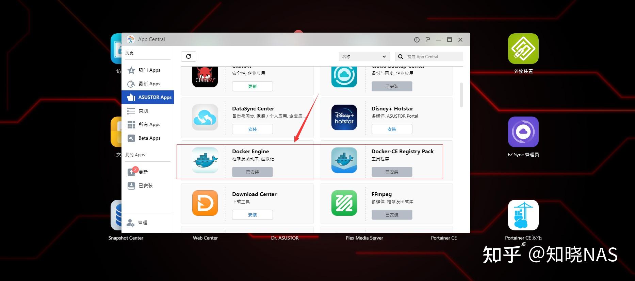
Task: Click the 类别 list icon
Action: 131,111
